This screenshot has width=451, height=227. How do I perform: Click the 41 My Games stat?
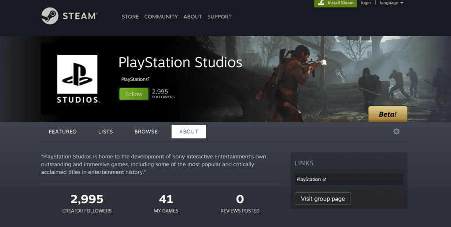click(166, 204)
